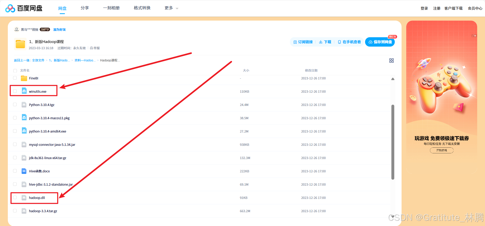Open the 格式转换 tab
This screenshot has width=485, height=226.
[142, 8]
